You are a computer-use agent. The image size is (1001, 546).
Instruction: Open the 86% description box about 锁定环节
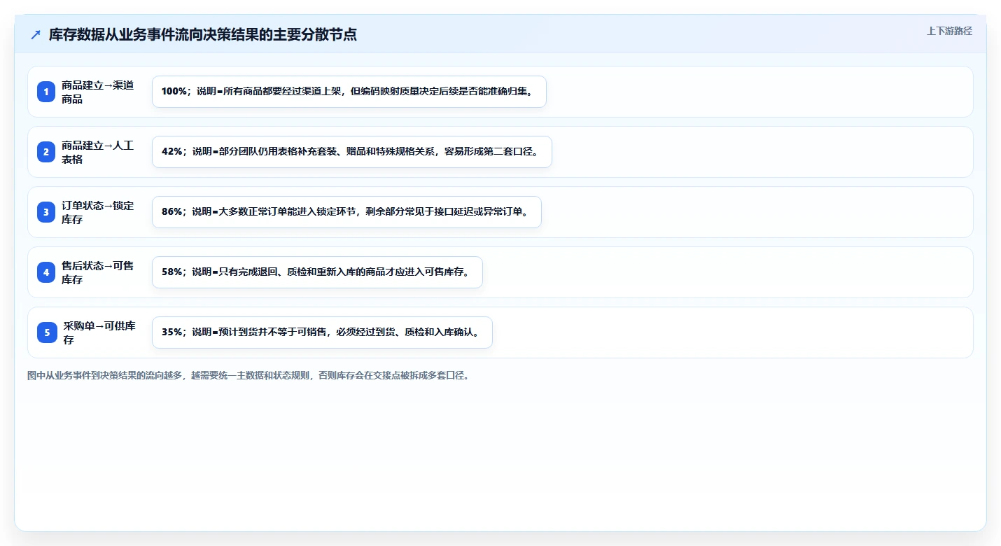coord(346,212)
